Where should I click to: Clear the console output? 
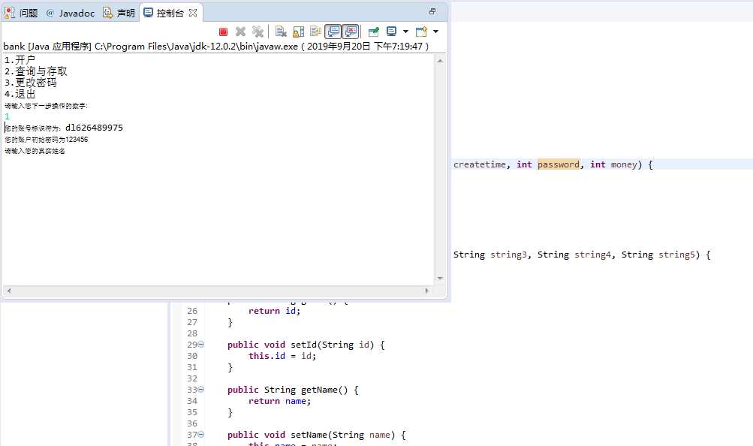click(281, 32)
